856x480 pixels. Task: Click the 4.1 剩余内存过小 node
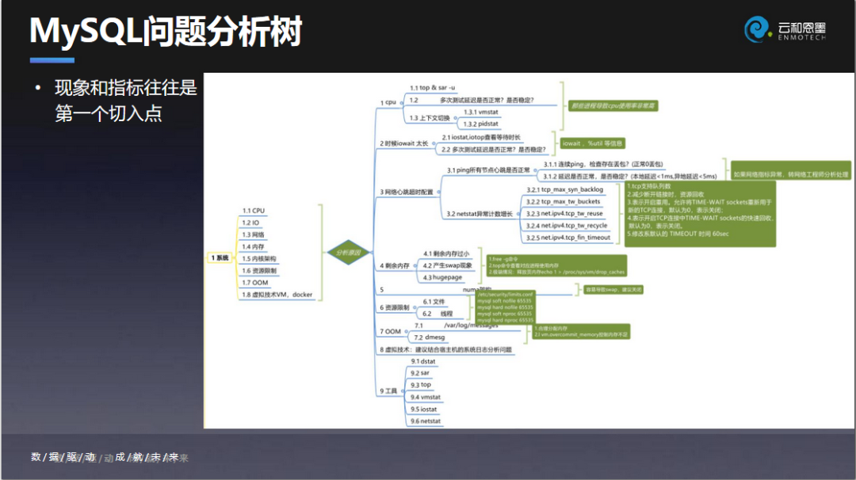point(446,253)
